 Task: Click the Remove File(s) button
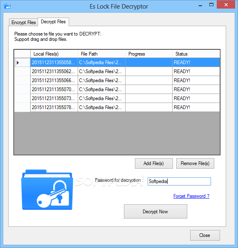point(195,163)
